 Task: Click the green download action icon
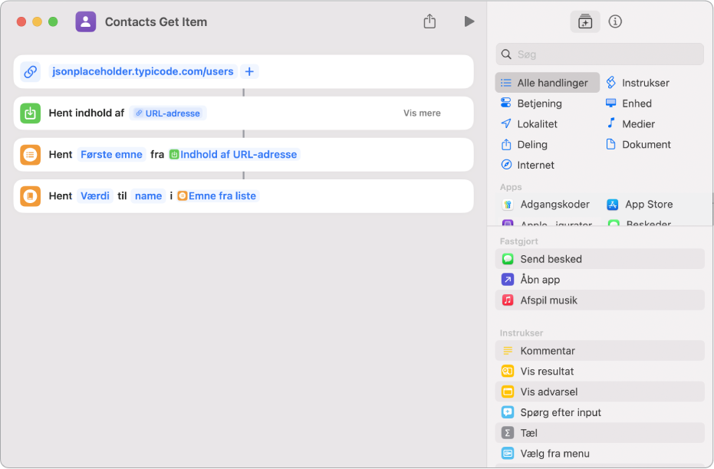31,113
